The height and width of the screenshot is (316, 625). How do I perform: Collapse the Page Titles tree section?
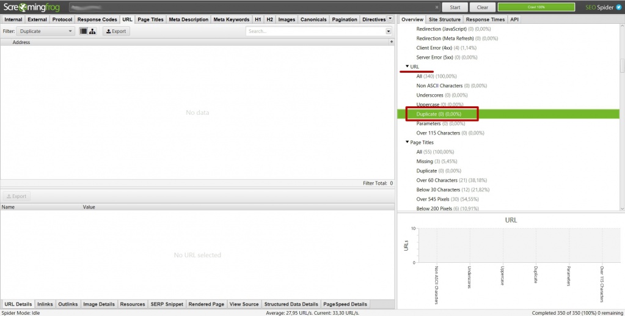[408, 142]
